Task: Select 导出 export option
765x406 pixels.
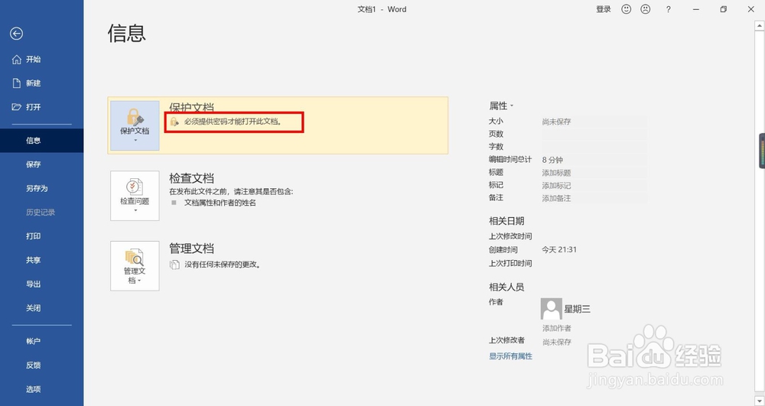Action: click(x=33, y=284)
